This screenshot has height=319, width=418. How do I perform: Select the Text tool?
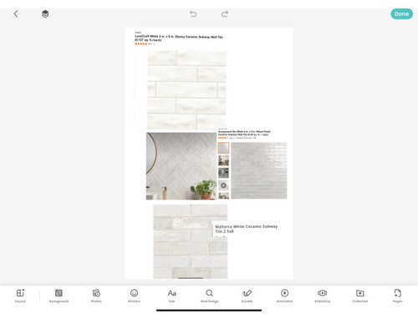coord(171,296)
